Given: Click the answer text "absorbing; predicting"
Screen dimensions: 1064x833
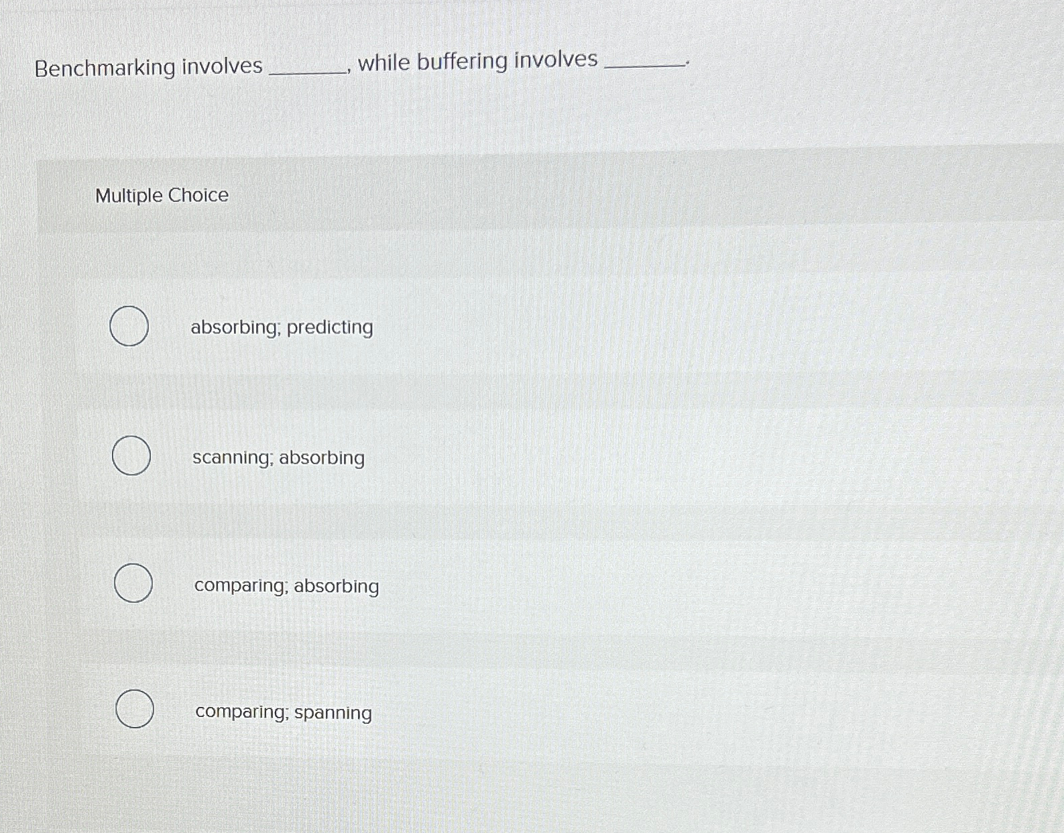Looking at the screenshot, I should pos(281,327).
